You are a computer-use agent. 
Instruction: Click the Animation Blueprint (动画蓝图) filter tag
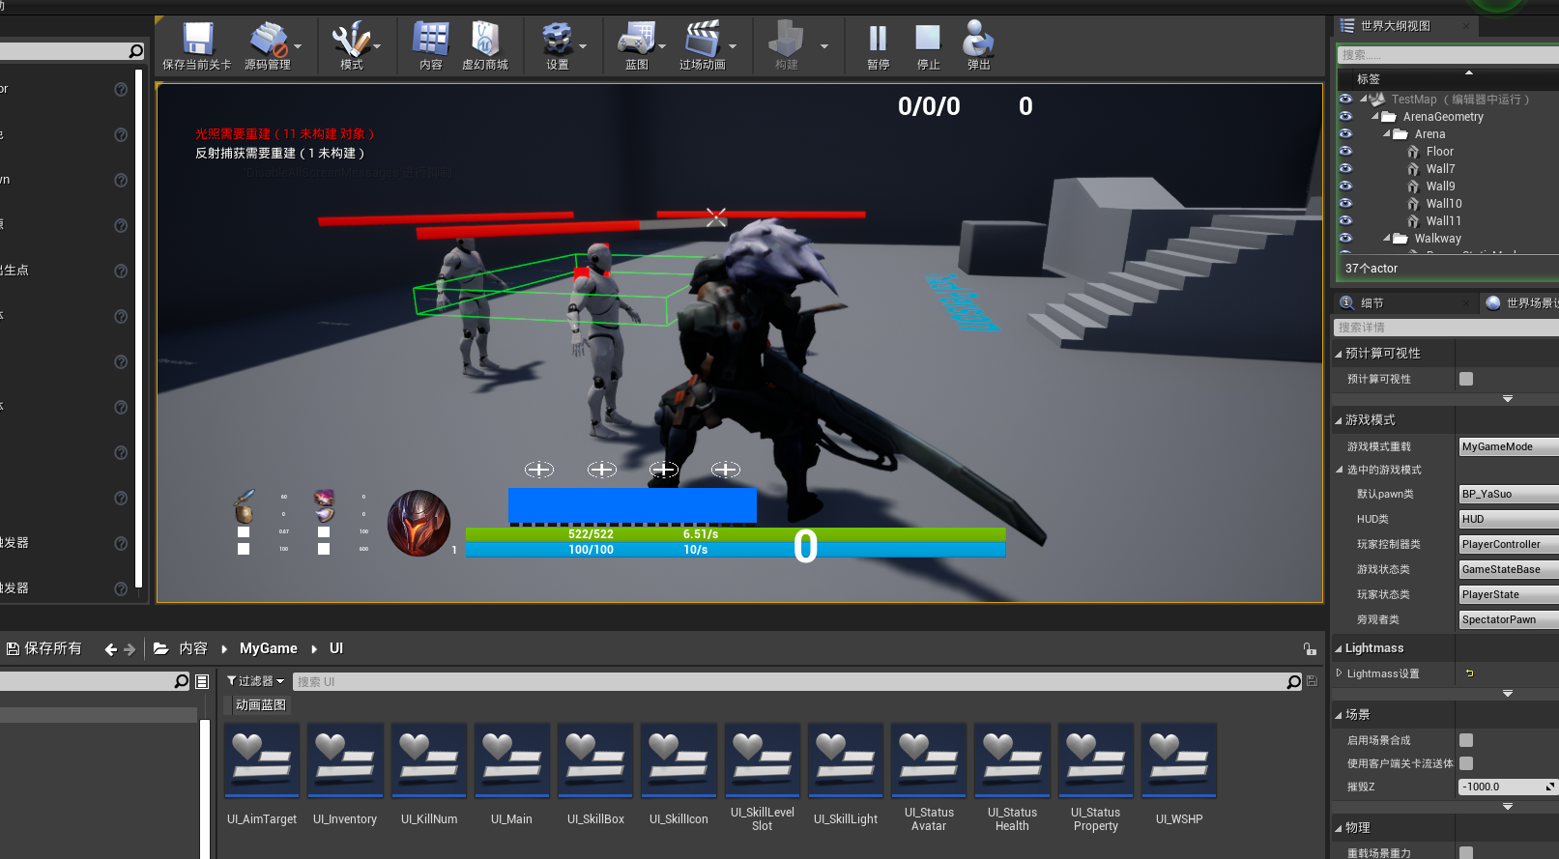tap(261, 705)
